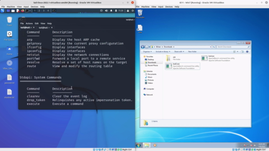Open the Trash desktop icon in Kali
This screenshot has height=151, width=269.
click(9, 21)
